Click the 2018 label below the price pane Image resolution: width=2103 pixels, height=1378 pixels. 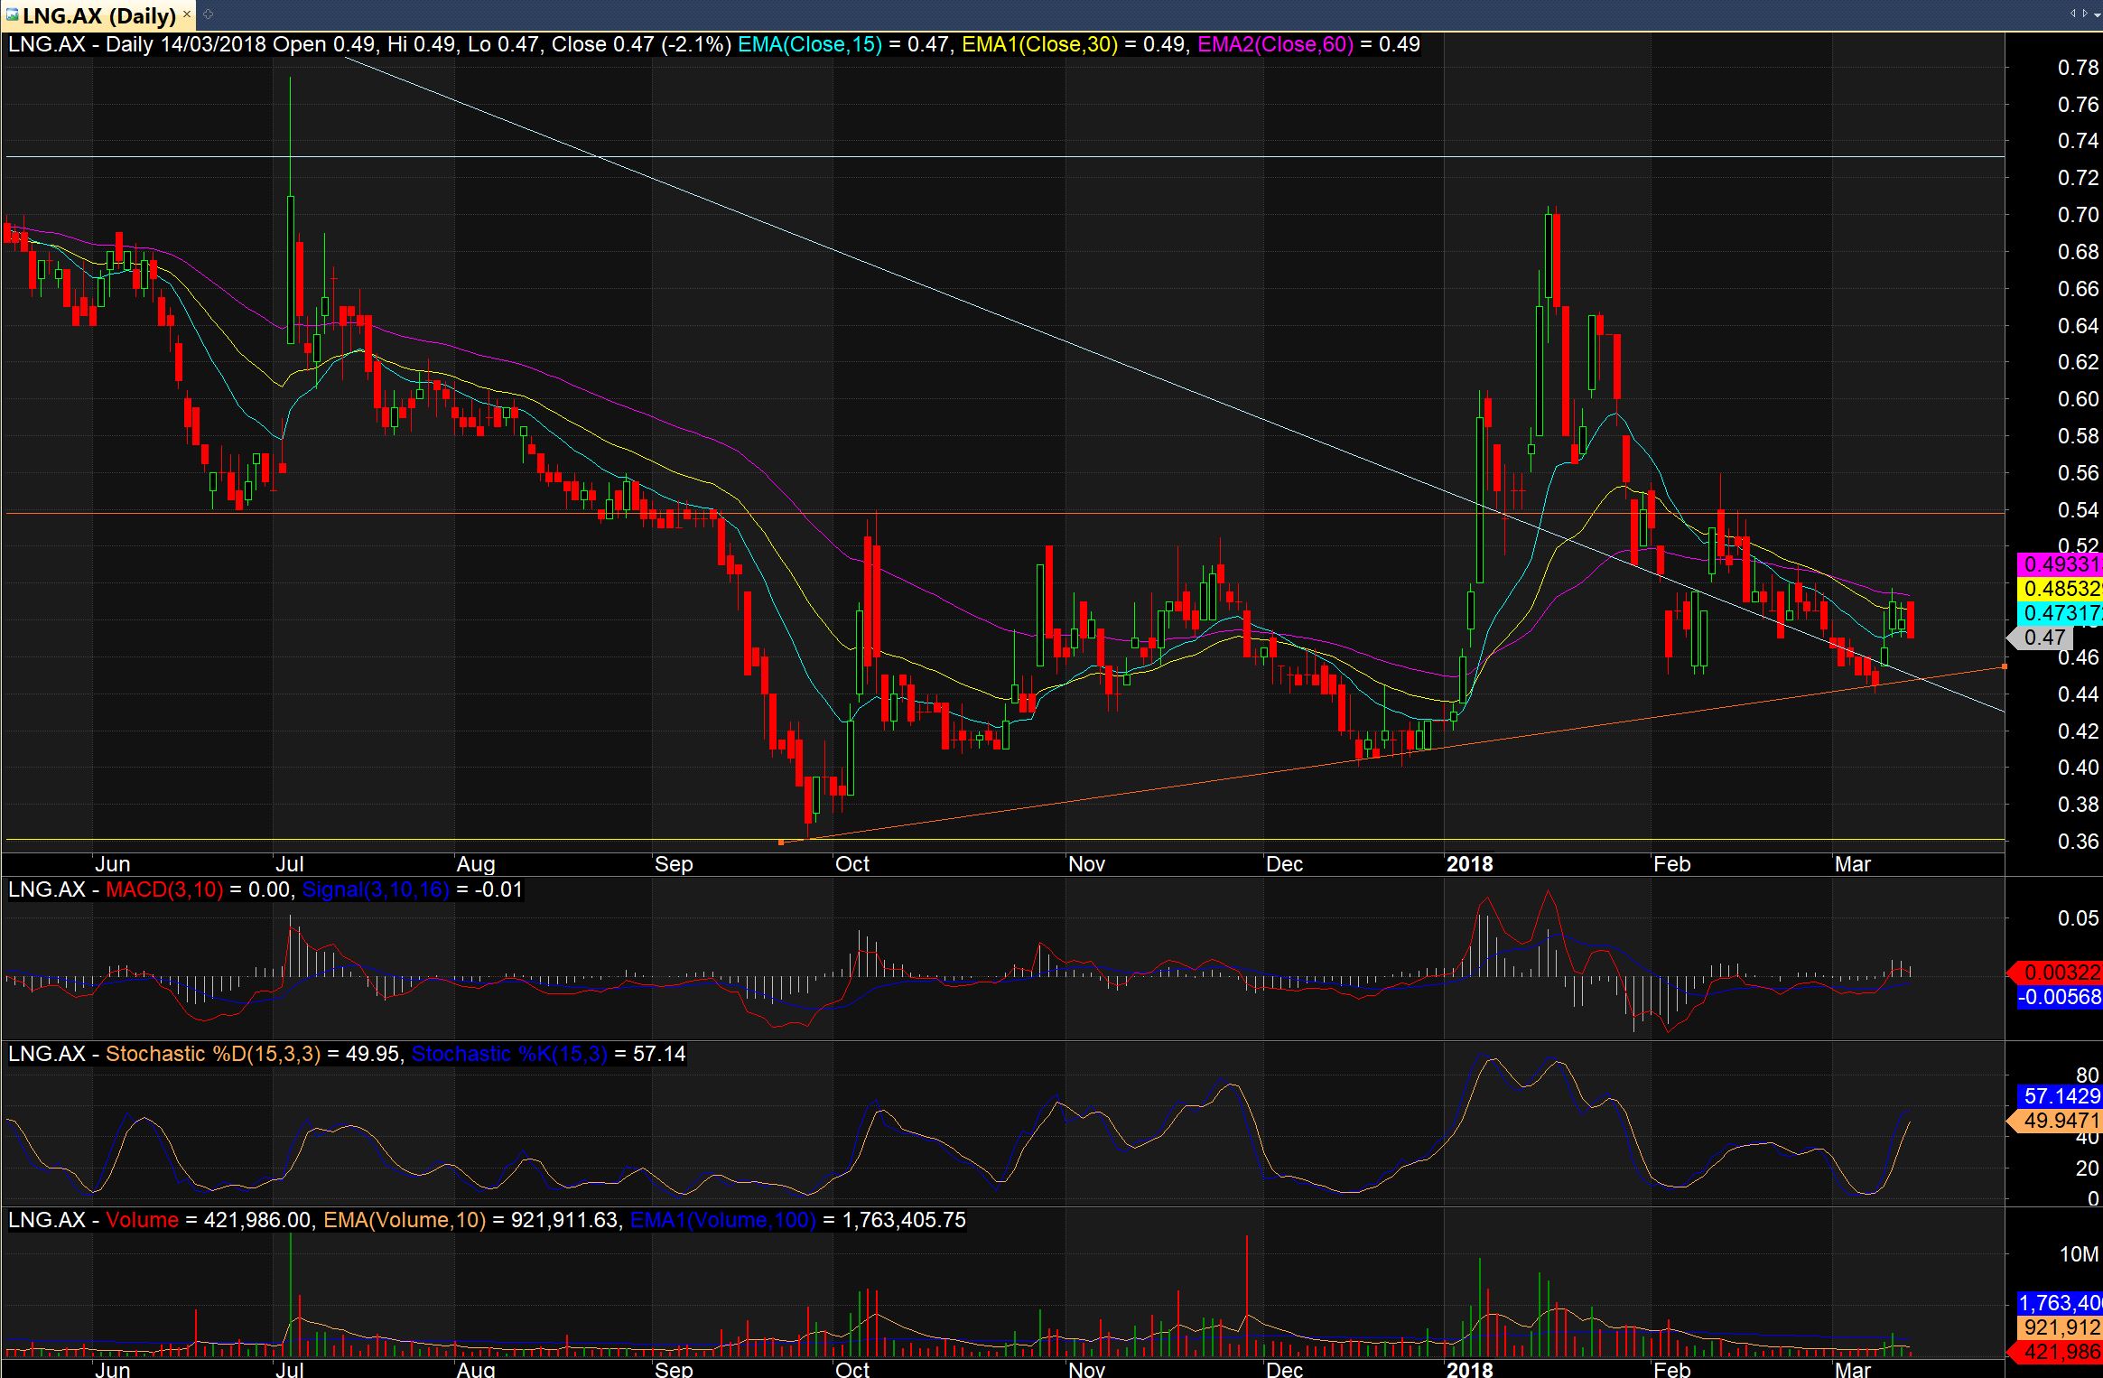pyautogui.click(x=1469, y=864)
